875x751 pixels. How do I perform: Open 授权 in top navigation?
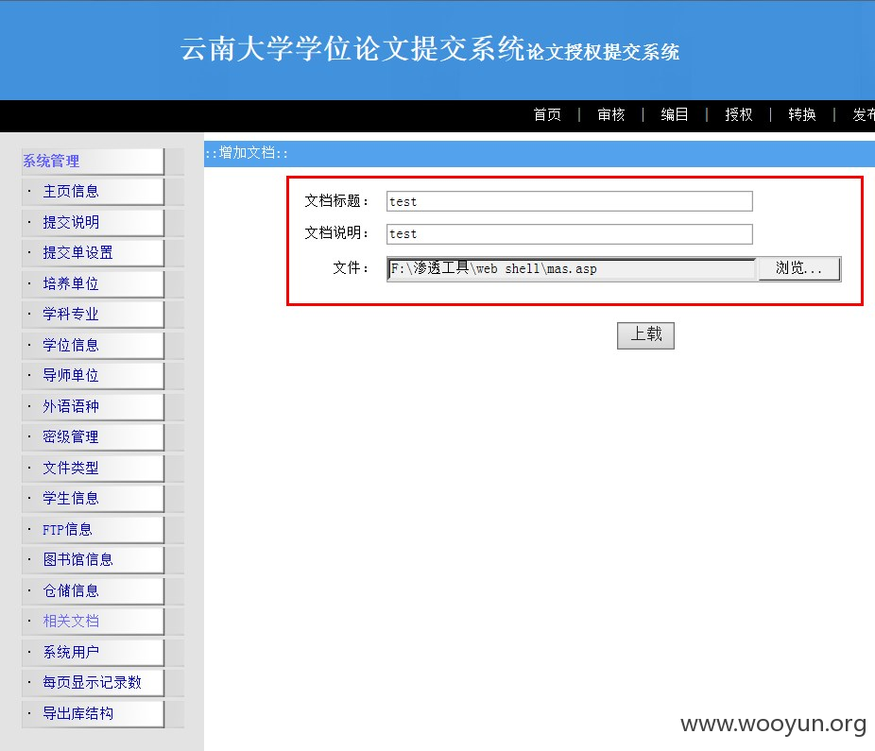click(739, 114)
